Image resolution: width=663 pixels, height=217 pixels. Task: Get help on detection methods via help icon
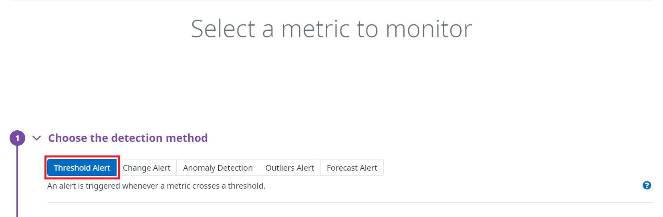click(x=647, y=185)
